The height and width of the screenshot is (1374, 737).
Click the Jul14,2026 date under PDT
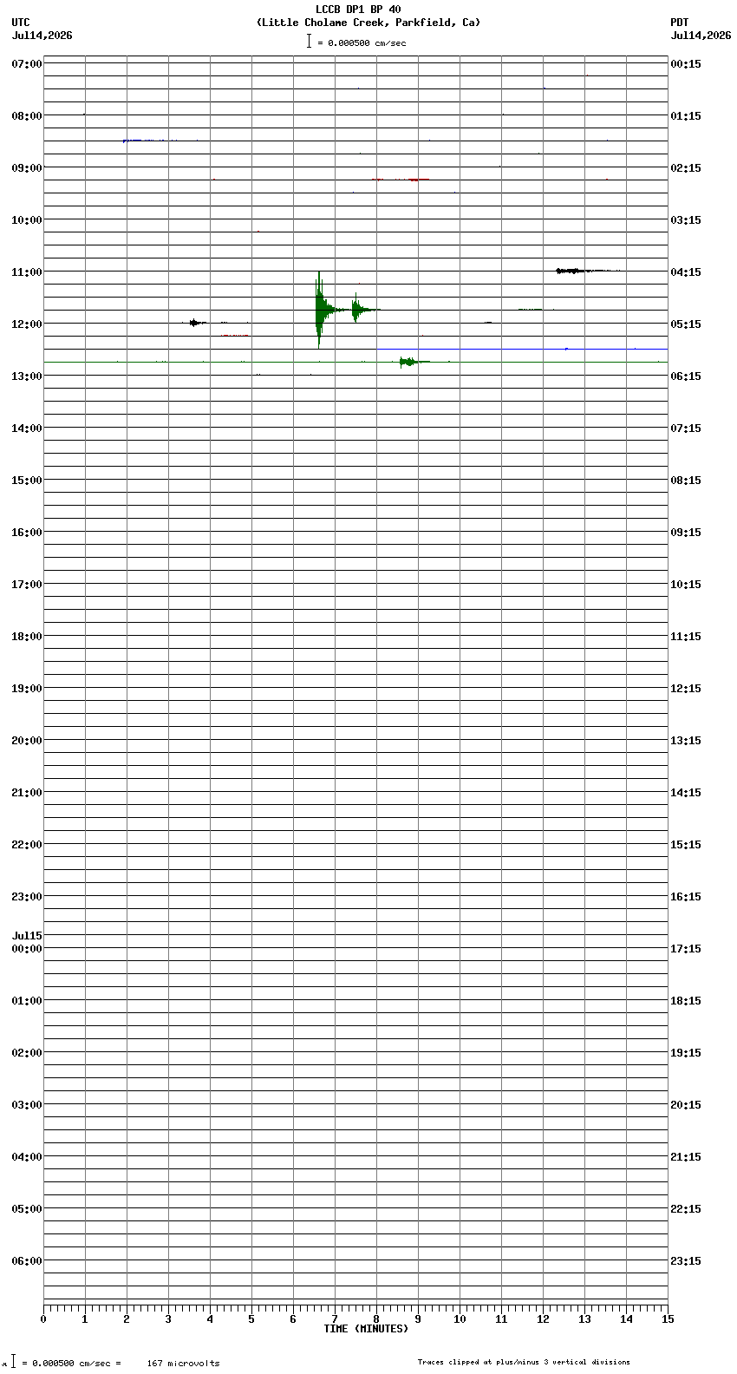[701, 36]
